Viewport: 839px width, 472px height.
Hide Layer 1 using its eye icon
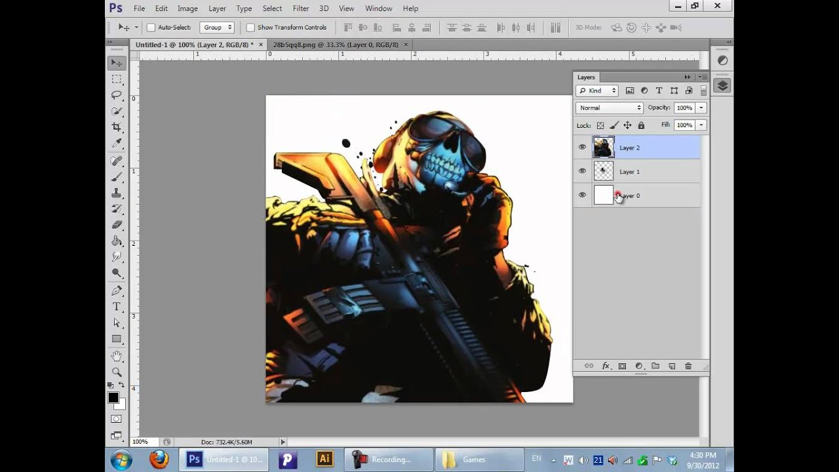[x=582, y=171]
